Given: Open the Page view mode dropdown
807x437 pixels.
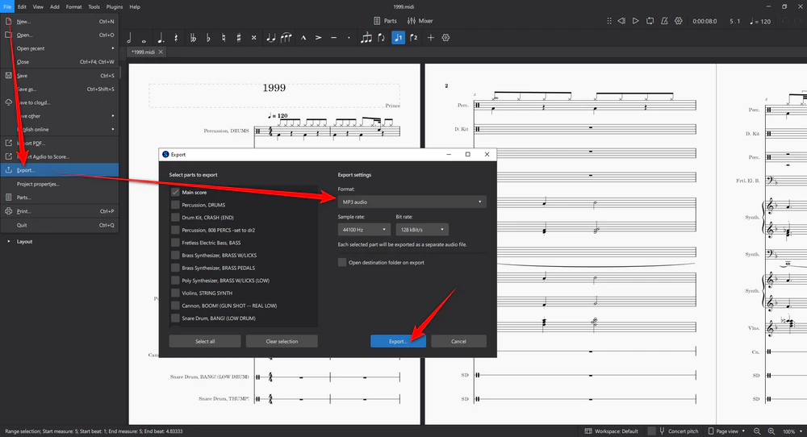Looking at the screenshot, I should tap(727, 431).
